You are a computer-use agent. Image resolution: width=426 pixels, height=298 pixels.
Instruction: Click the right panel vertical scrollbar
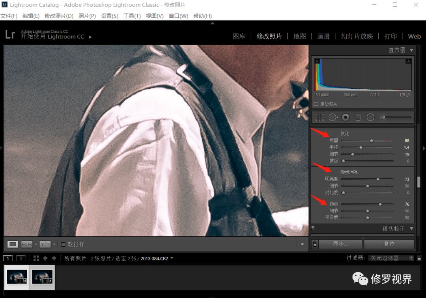(419, 182)
